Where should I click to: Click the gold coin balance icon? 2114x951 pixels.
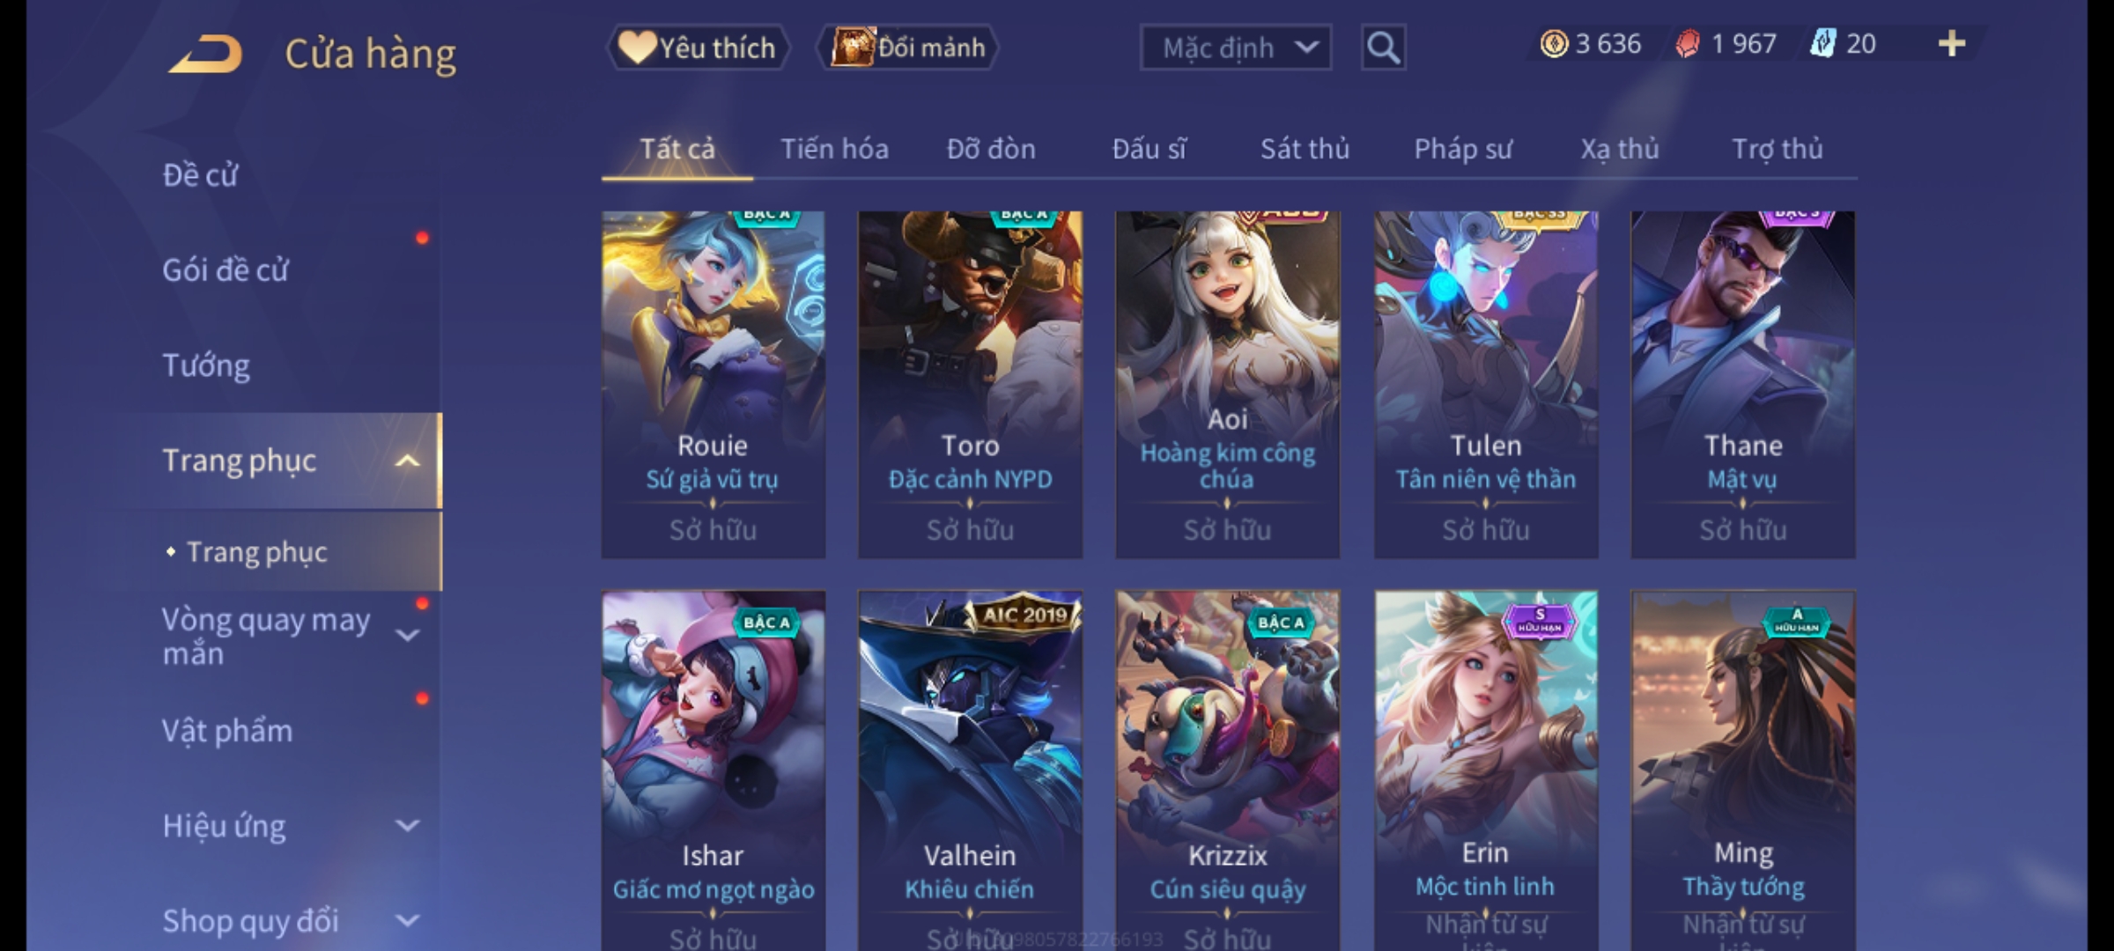1554,43
